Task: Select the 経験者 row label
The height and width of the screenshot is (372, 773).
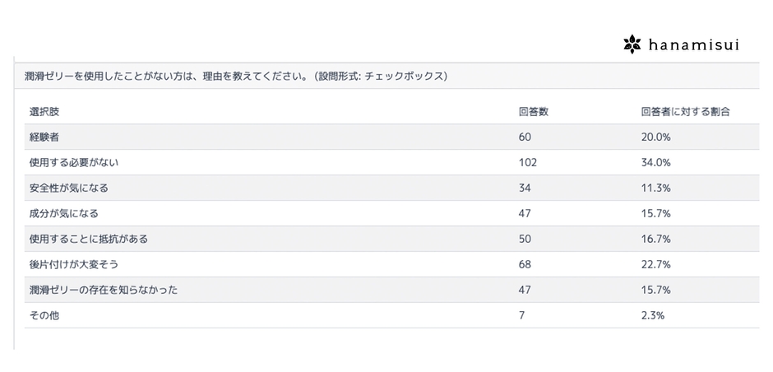Action: pos(44,137)
